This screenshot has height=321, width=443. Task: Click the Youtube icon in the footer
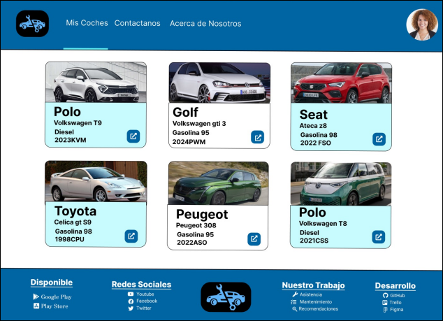(x=131, y=294)
